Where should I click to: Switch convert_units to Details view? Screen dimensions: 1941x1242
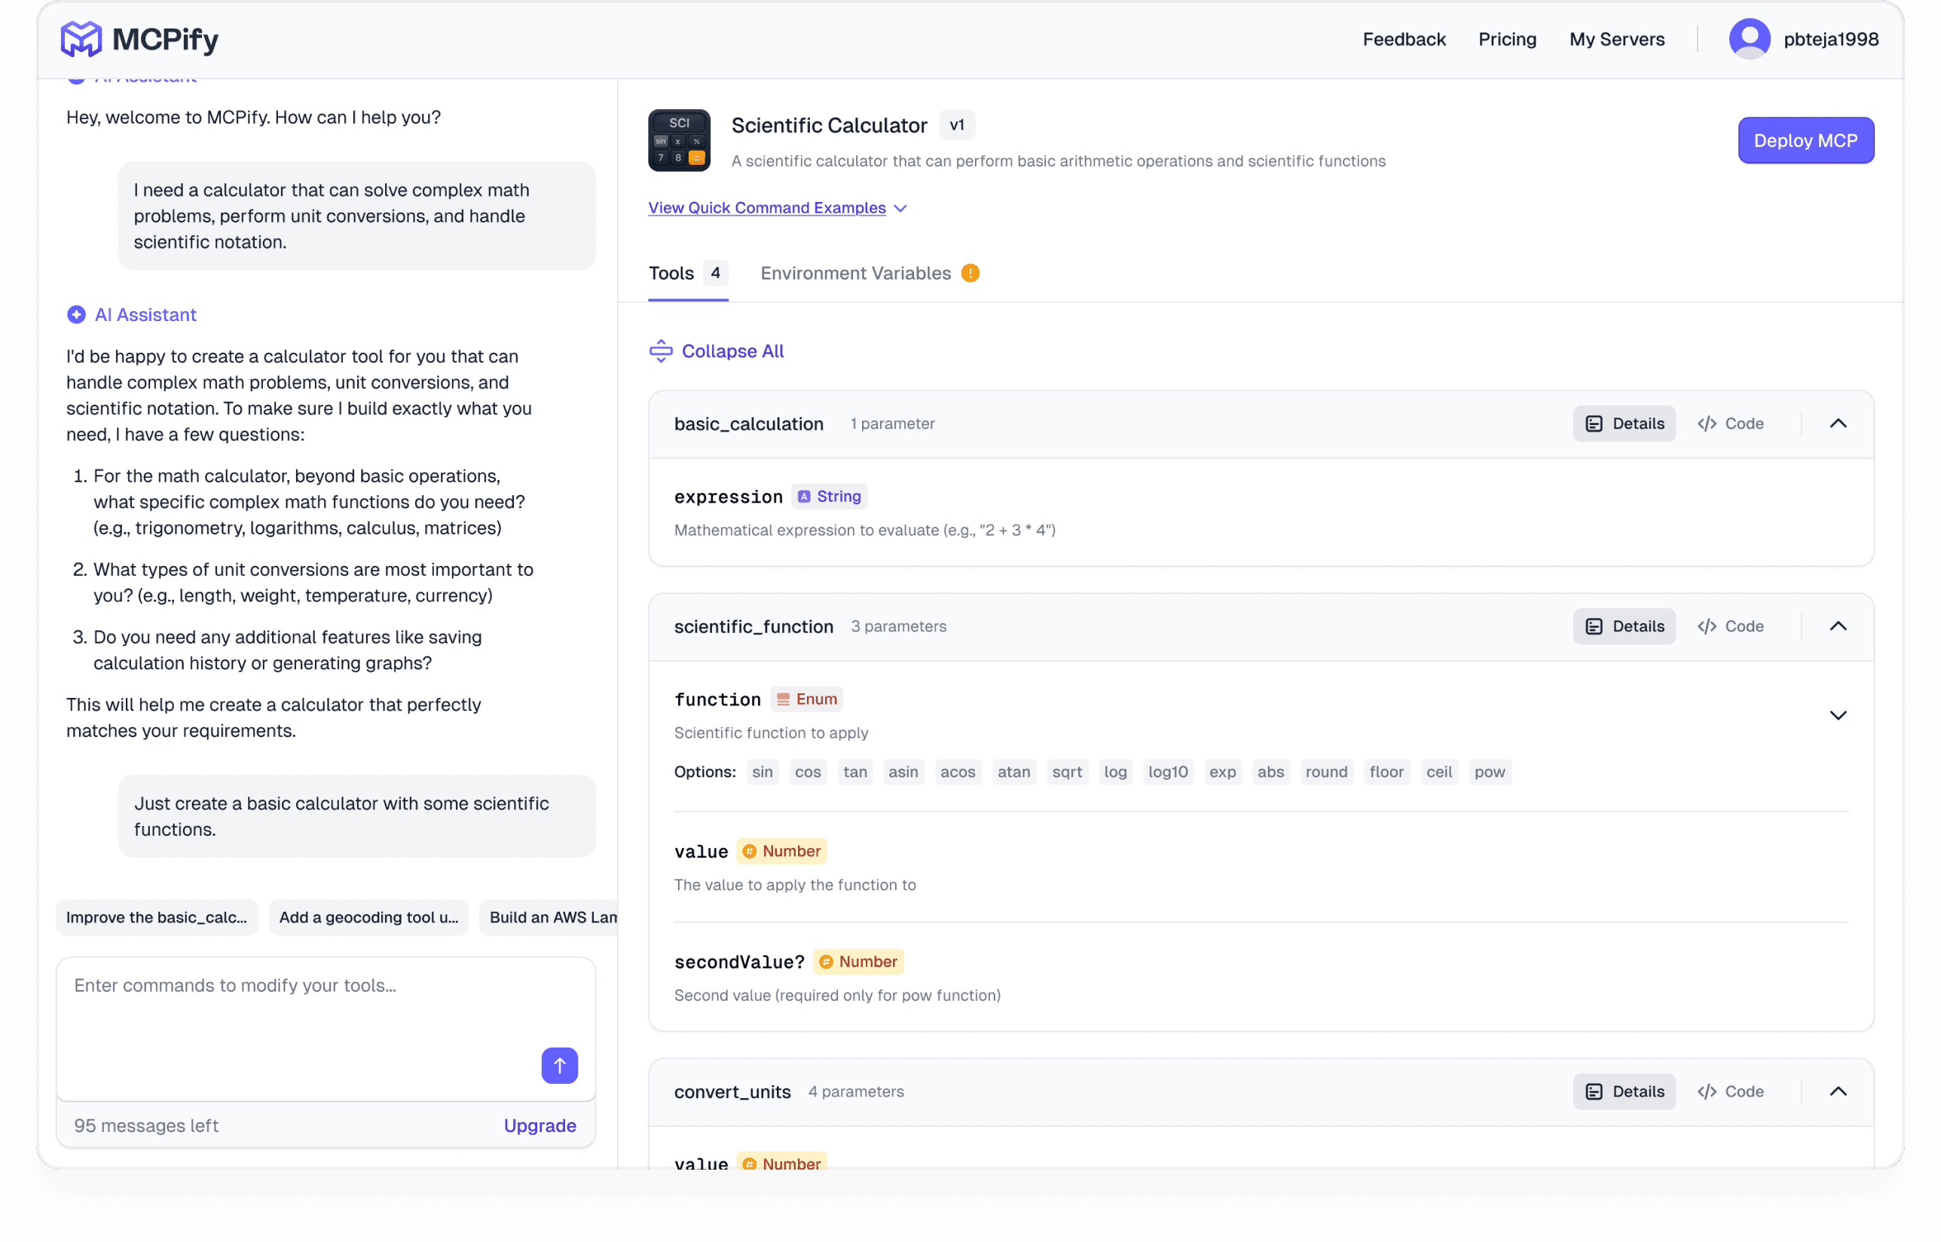tap(1623, 1091)
